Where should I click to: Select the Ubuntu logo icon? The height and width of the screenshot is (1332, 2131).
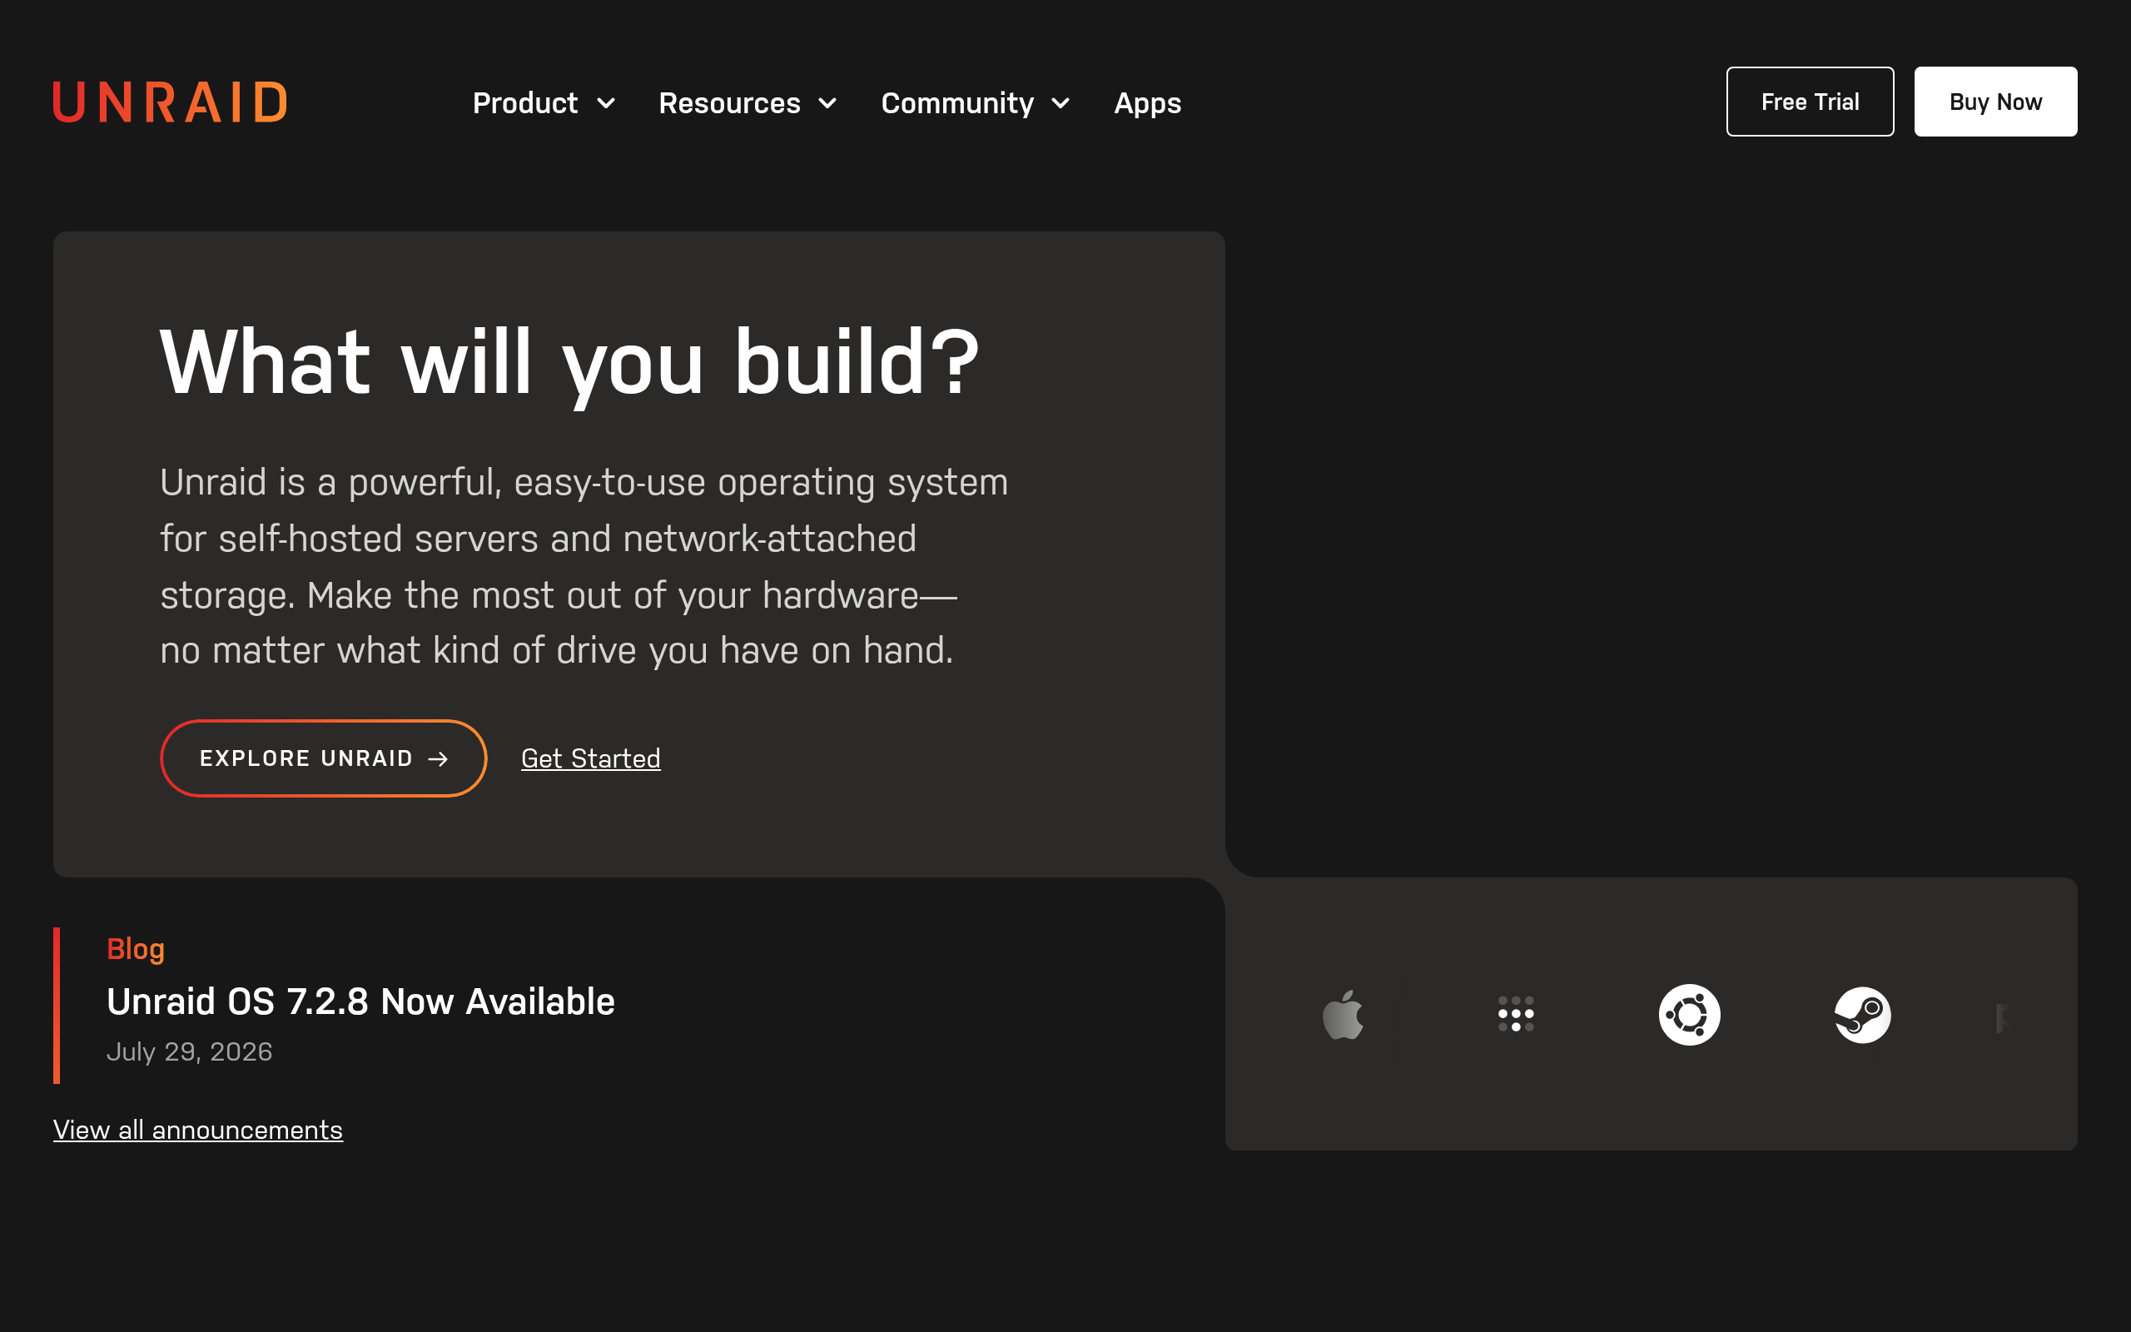[x=1689, y=1015]
